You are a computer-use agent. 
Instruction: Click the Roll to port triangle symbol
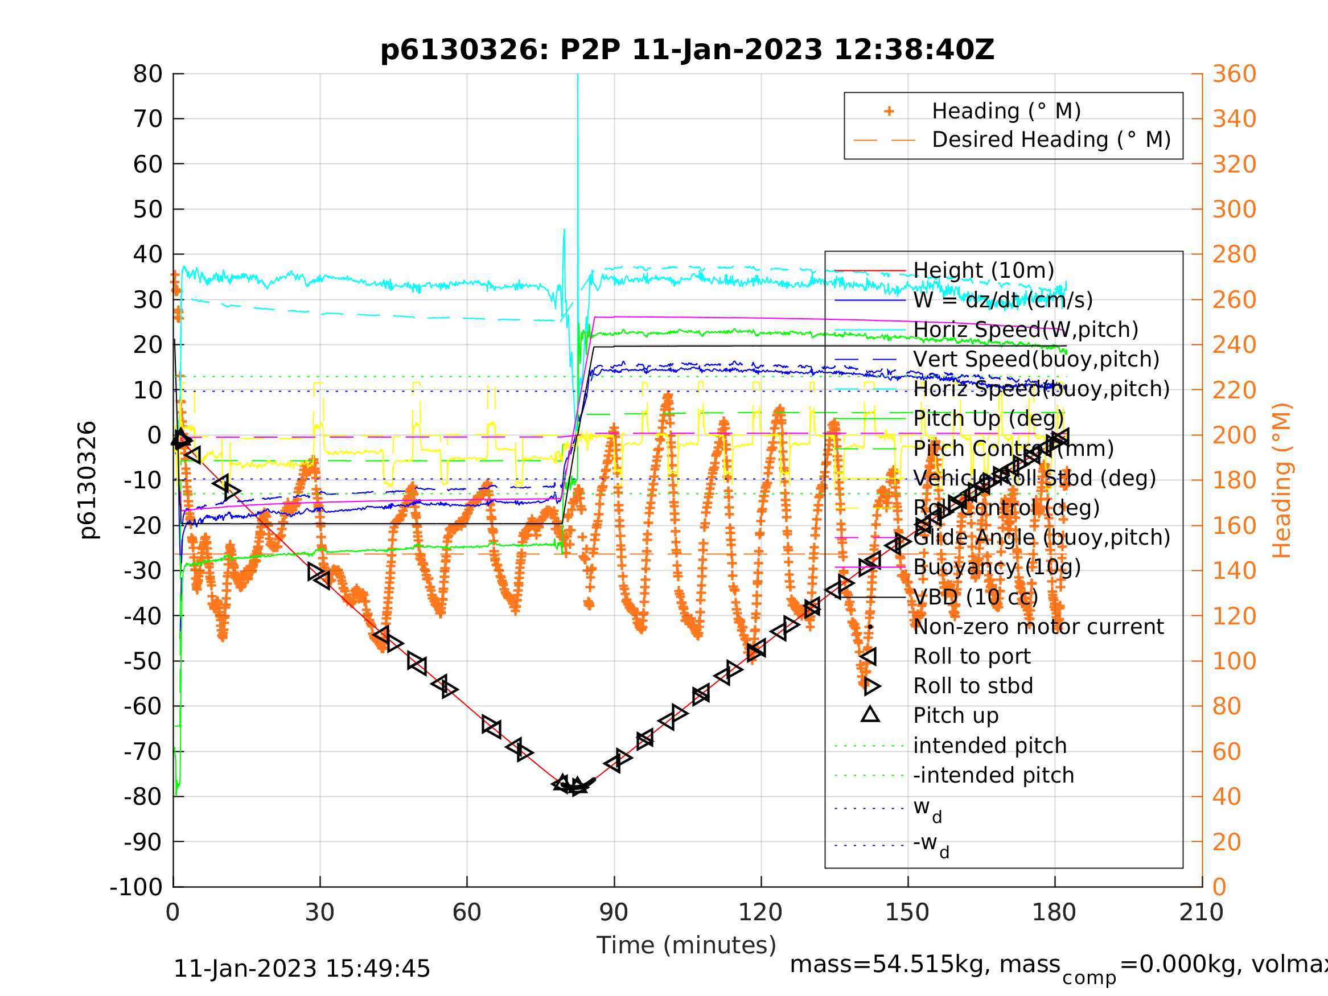click(869, 657)
